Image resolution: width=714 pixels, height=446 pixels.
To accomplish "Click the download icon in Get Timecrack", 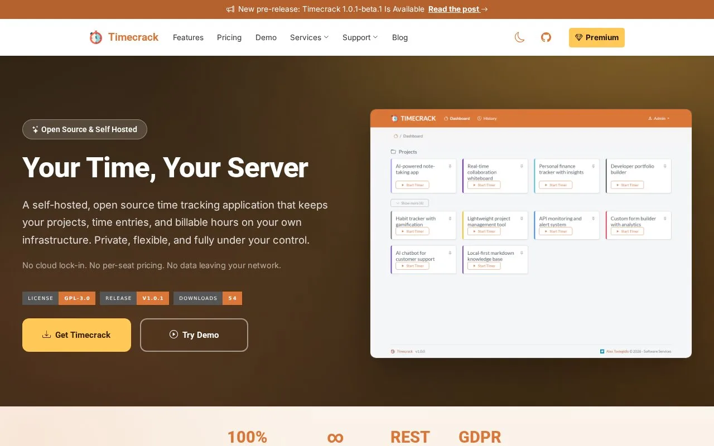I will tap(46, 334).
